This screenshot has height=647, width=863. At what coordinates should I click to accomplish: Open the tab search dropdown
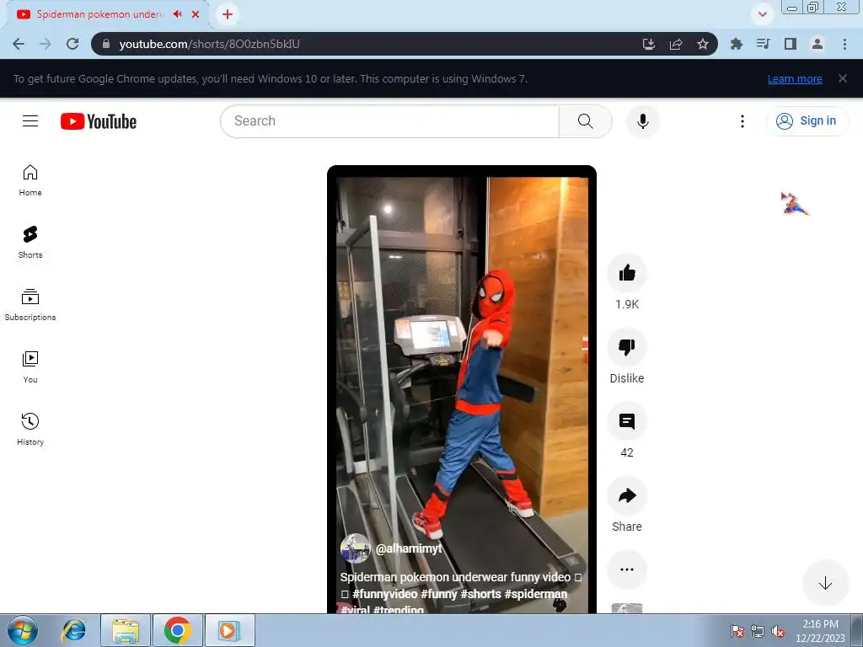762,14
